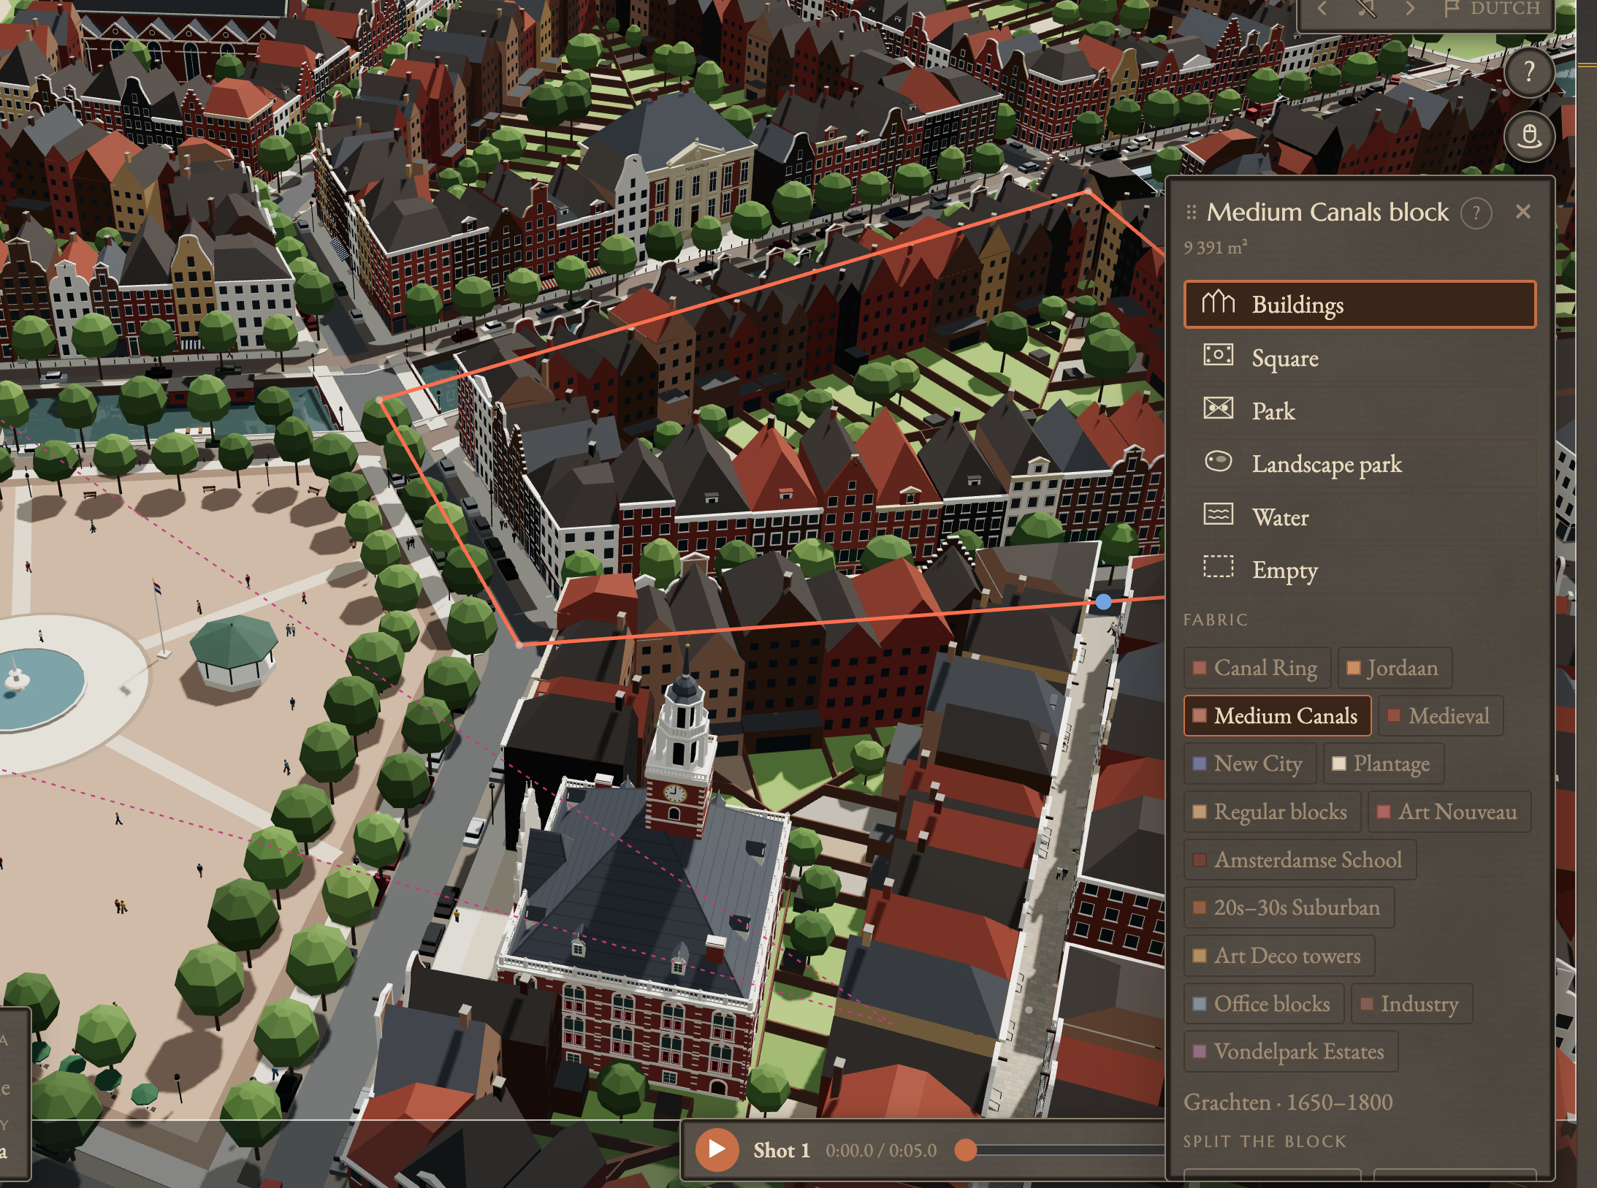Play Shot 1 with the orange button
Viewport: 1597px width, 1188px height.
pyautogui.click(x=717, y=1149)
